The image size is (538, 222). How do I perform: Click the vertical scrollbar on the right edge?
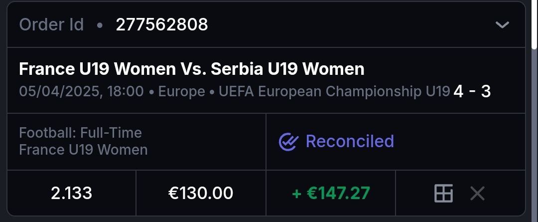(535, 25)
